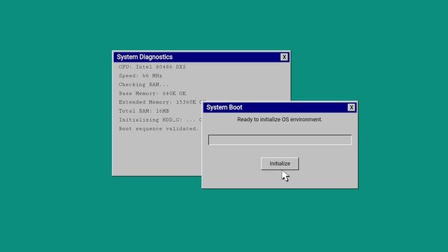The height and width of the screenshot is (252, 448).
Task: Click the 'CPU: Intel 80486 DX2' line
Action: coord(152,67)
